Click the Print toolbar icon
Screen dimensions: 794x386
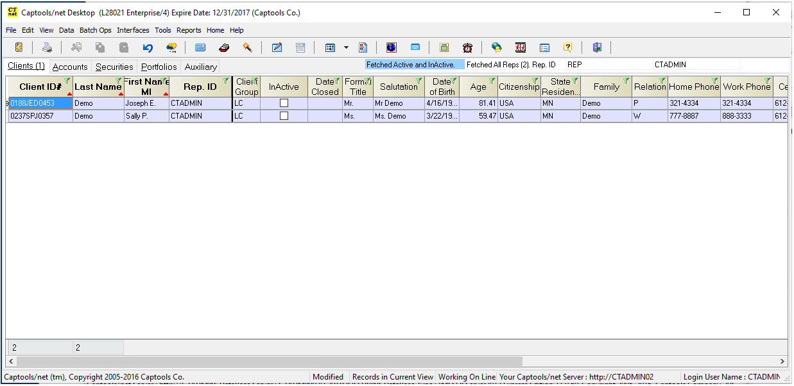(x=47, y=47)
